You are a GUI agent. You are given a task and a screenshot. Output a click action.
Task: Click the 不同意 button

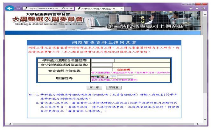pyautogui.click(x=114, y=88)
